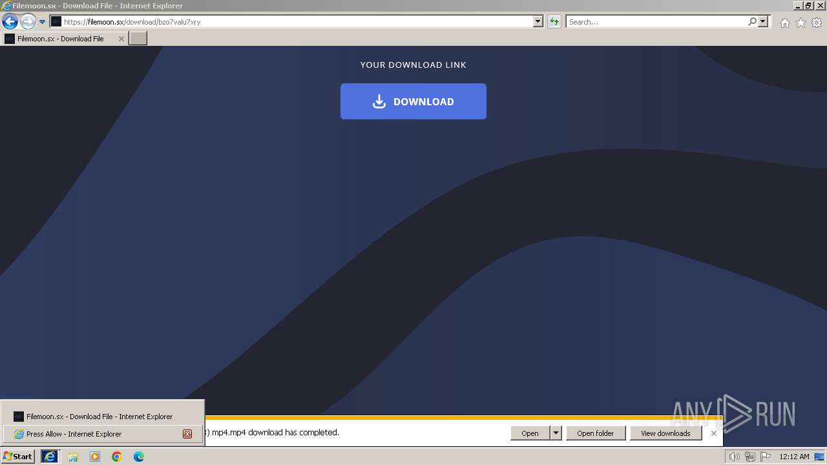The height and width of the screenshot is (465, 827).
Task: Go to the Home page icon
Action: 784,23
